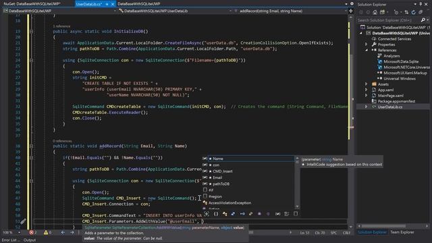Screen dimensions: 432x243
Task: Collapse the InitializeDB method outline at line 19
Action: click(31, 32)
